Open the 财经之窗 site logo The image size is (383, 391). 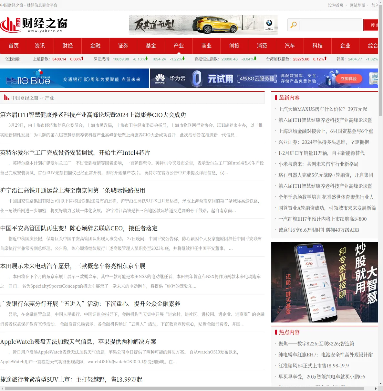[34, 25]
